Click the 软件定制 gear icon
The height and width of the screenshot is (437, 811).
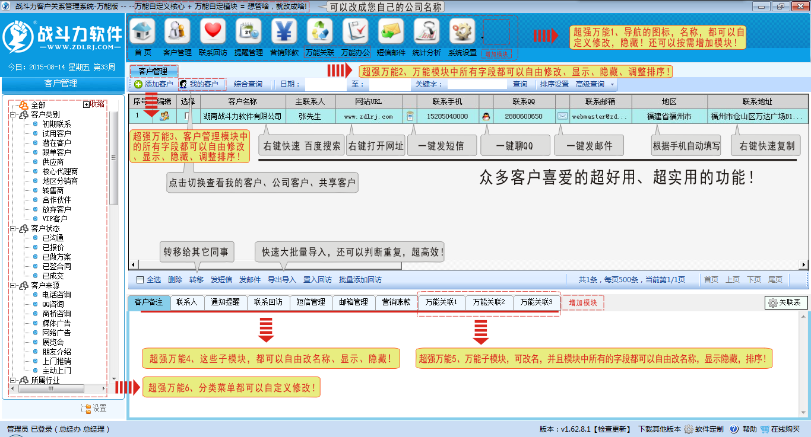pyautogui.click(x=689, y=429)
